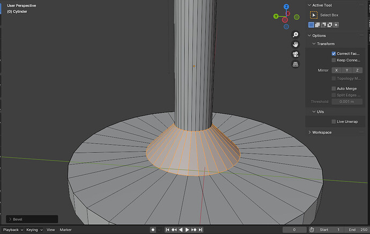
Task: Choose the Invert selection mode icon
Action: pos(330,25)
